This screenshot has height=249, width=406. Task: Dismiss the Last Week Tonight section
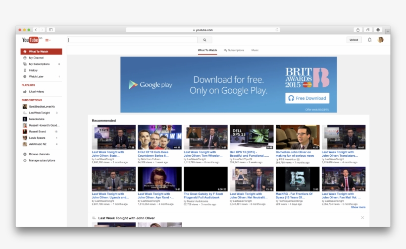click(x=362, y=218)
